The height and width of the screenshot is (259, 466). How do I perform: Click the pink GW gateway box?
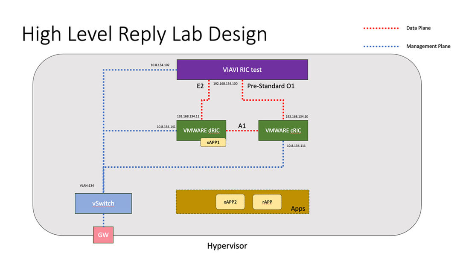(x=103, y=235)
